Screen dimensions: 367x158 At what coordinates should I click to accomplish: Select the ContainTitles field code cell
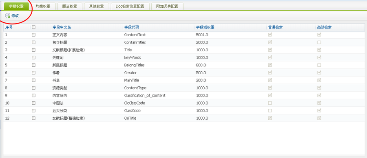point(135,42)
